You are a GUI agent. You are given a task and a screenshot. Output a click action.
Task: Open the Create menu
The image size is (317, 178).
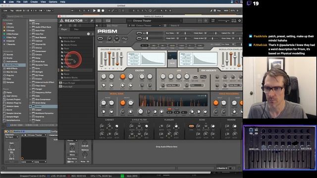click(x=34, y=2)
